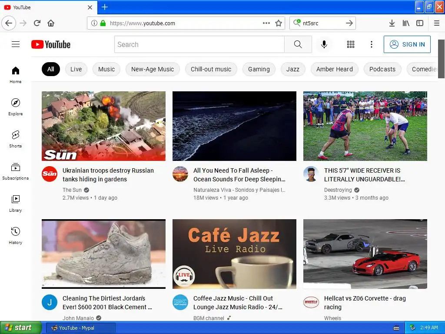Screen dimensions: 445x334
Task: Go forward in the browser
Action: tap(23, 23)
